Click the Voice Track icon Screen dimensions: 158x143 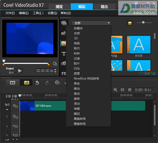click(15, 135)
